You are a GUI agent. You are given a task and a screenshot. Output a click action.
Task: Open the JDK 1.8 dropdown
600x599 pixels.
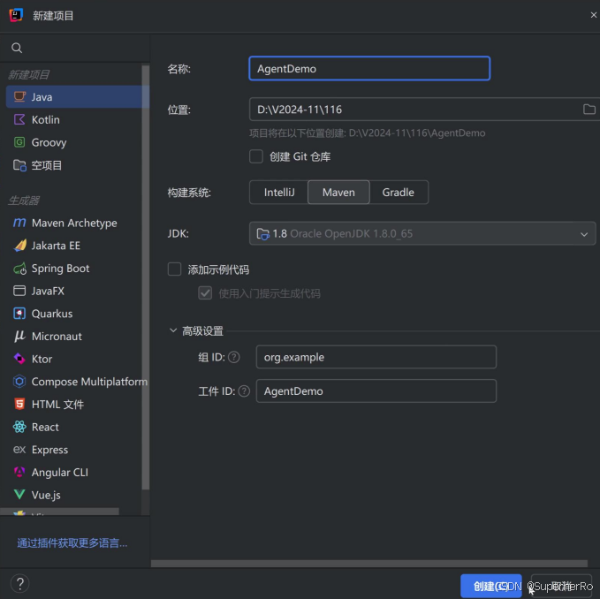pos(422,233)
